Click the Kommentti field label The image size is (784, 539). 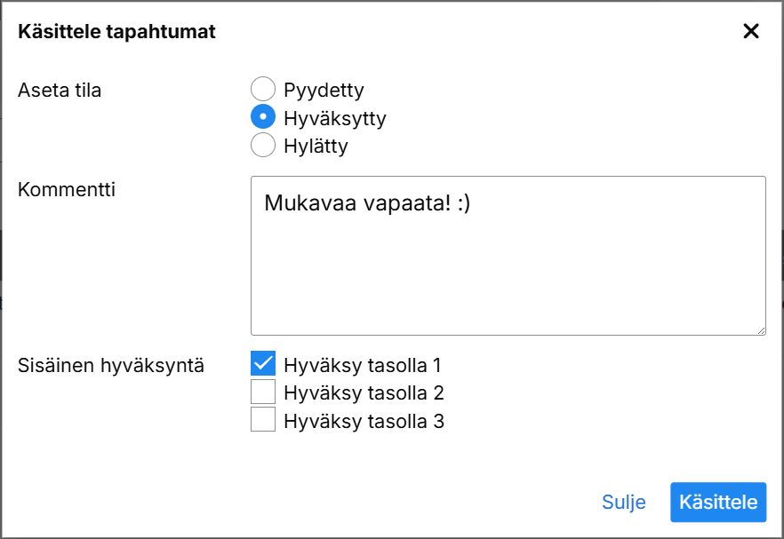tap(67, 189)
